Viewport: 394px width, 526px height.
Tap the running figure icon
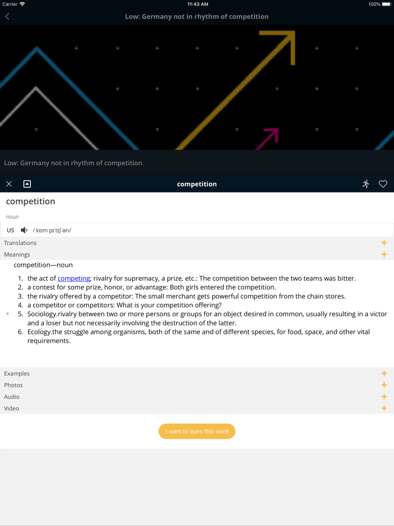point(366,184)
